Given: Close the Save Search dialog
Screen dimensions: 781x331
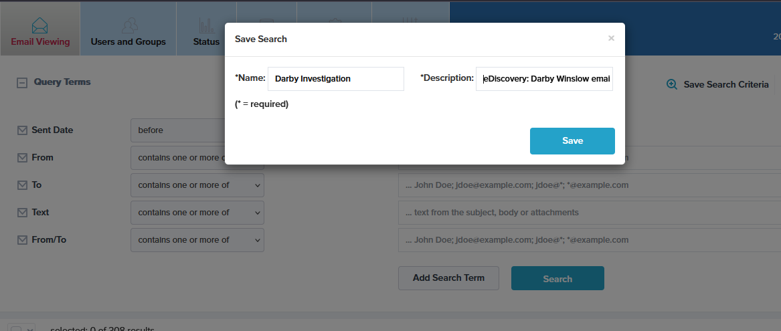Looking at the screenshot, I should pos(611,38).
